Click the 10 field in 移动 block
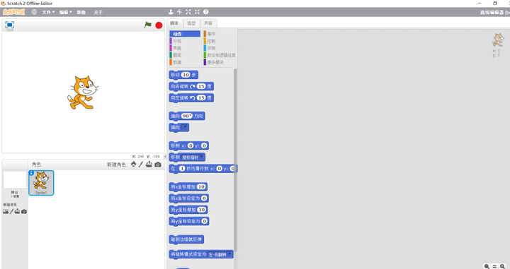510x269 pixels. click(x=186, y=75)
